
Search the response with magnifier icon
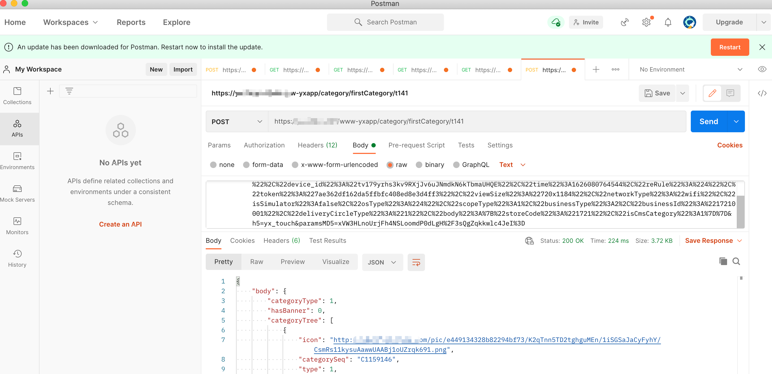coord(736,262)
